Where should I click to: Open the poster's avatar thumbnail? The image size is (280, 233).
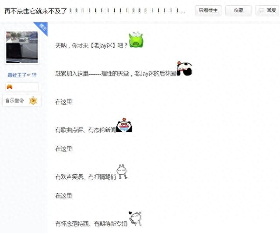22,47
